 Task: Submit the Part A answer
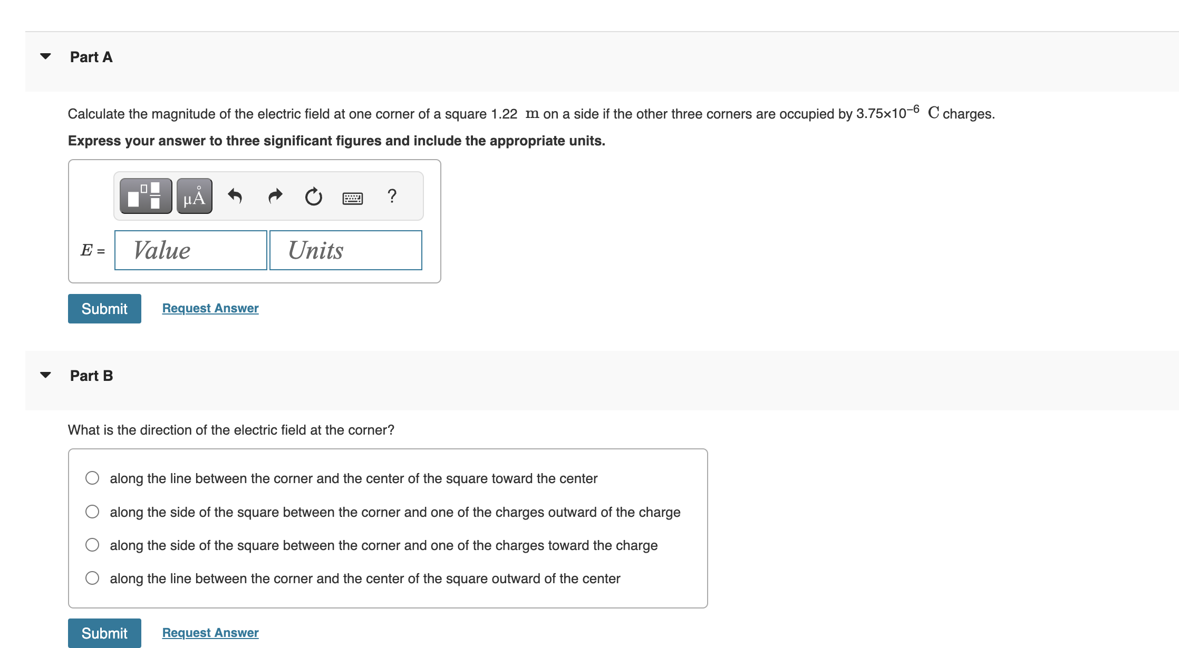pyautogui.click(x=104, y=308)
